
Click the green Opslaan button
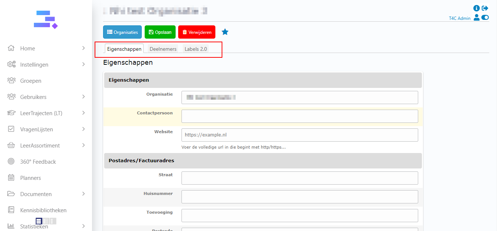[x=160, y=32]
